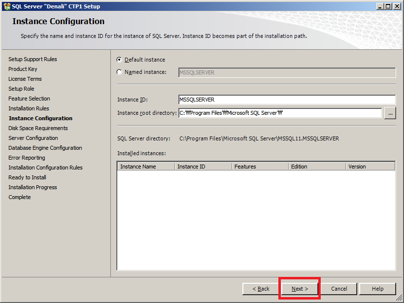Click the Edition column header
This screenshot has height=303, width=404.
coord(317,167)
